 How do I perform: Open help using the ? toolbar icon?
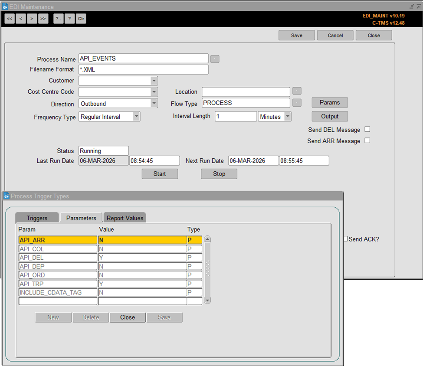point(70,18)
